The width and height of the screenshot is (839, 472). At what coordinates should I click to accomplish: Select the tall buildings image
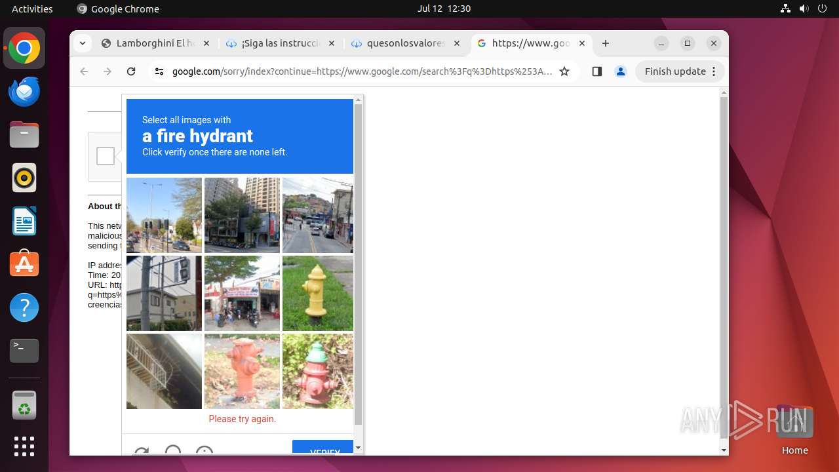pyautogui.click(x=242, y=215)
